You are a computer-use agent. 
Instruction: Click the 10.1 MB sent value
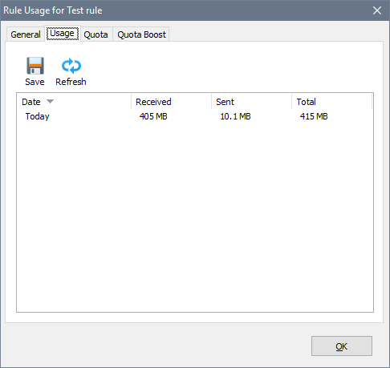(x=235, y=116)
